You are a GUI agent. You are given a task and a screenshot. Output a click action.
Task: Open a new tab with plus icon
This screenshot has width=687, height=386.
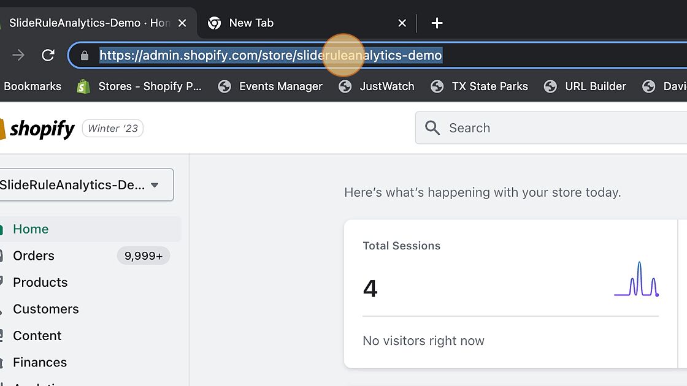click(437, 23)
